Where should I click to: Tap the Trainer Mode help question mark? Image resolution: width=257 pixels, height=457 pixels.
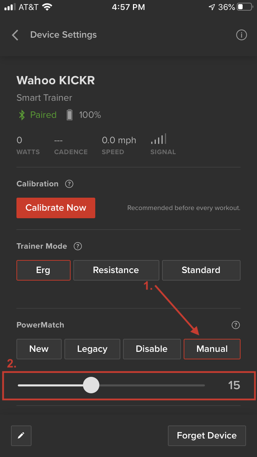(78, 246)
